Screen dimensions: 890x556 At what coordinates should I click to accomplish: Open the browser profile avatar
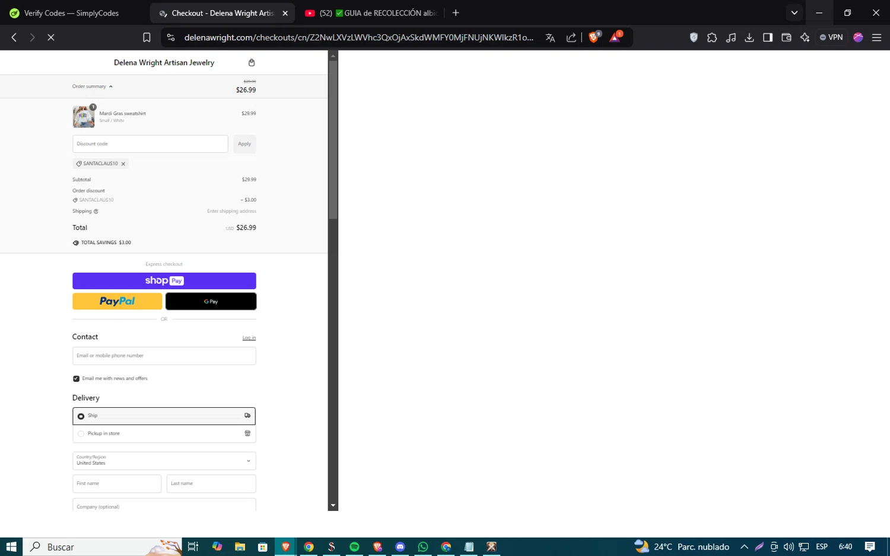pos(858,37)
